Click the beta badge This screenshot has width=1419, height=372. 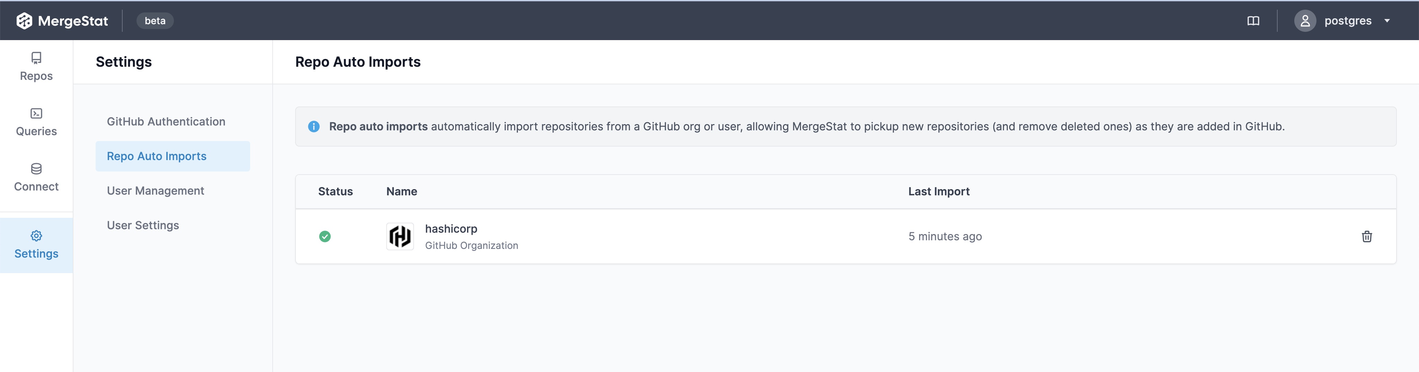click(x=155, y=21)
